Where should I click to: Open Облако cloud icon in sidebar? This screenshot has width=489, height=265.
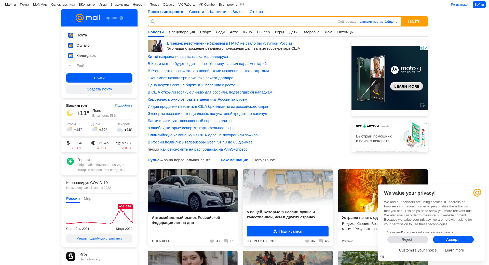pos(71,45)
